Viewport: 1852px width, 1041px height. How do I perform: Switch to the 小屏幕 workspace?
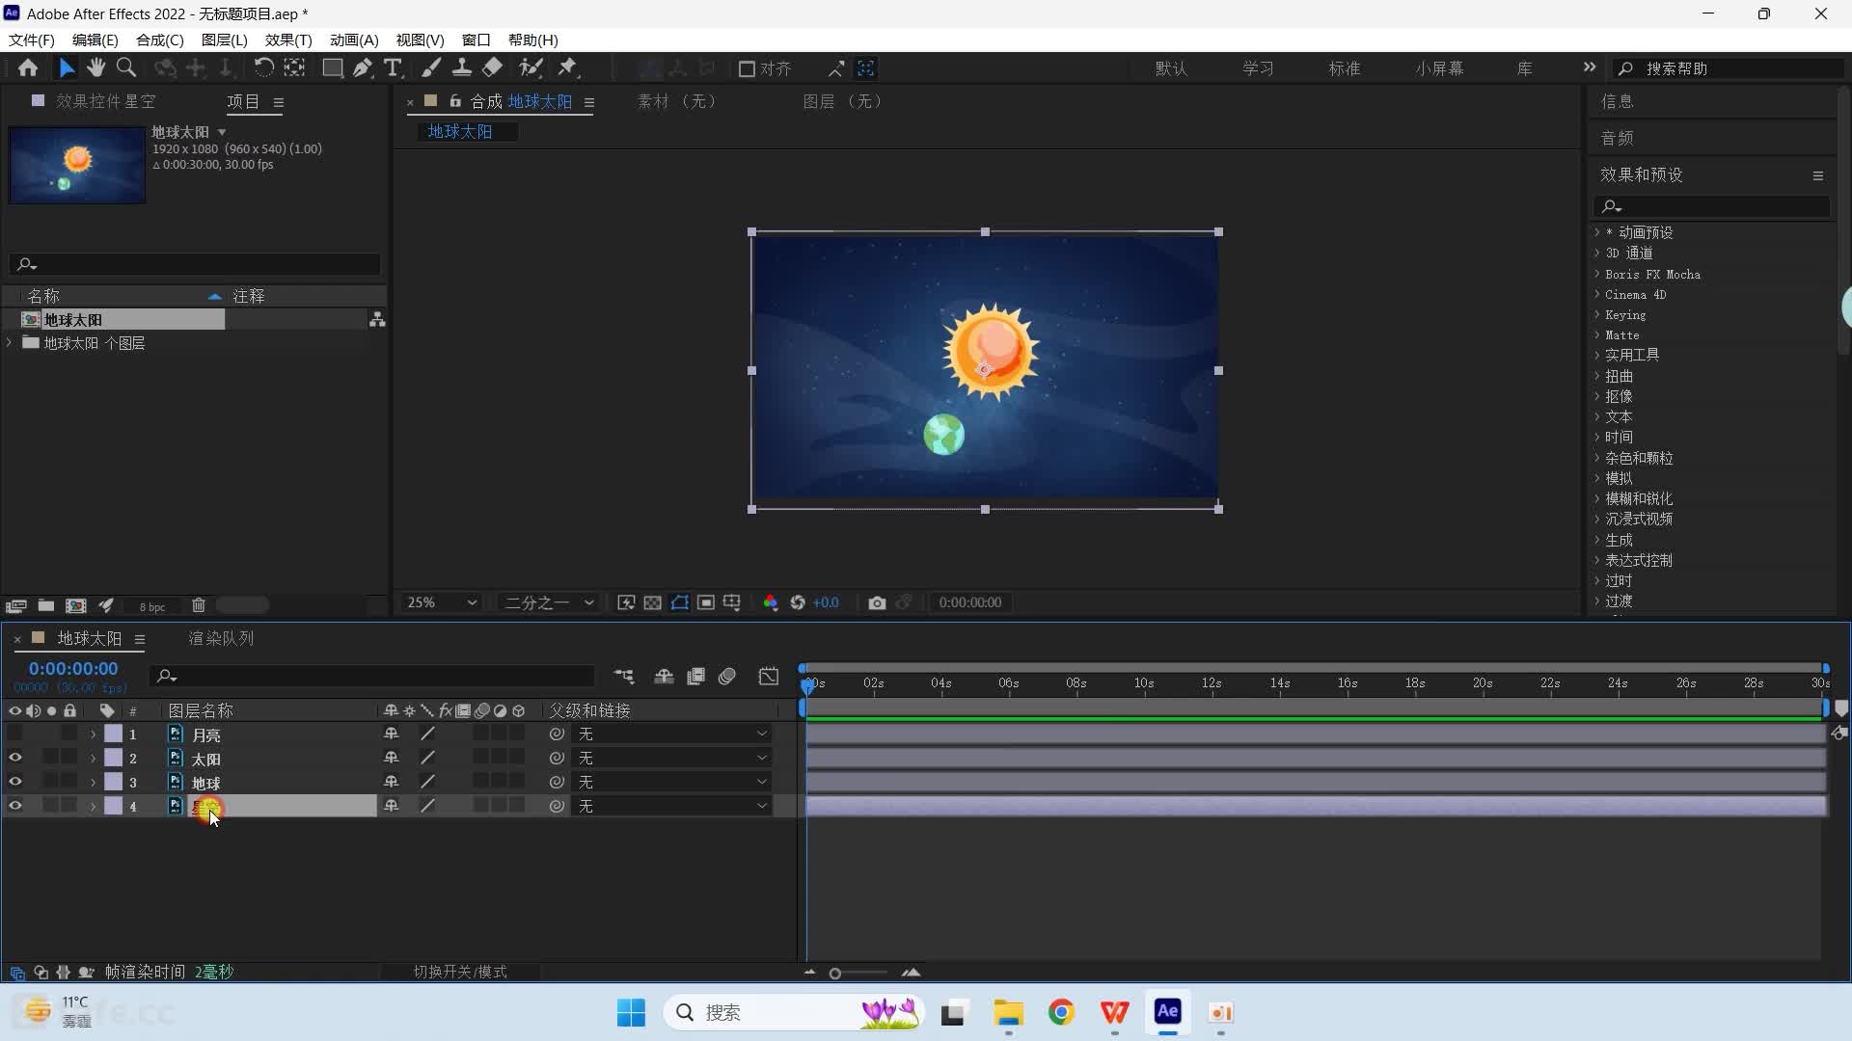click(1439, 68)
